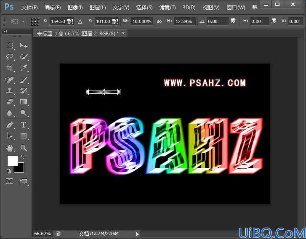Select the Gradient tool

pyautogui.click(x=24, y=102)
